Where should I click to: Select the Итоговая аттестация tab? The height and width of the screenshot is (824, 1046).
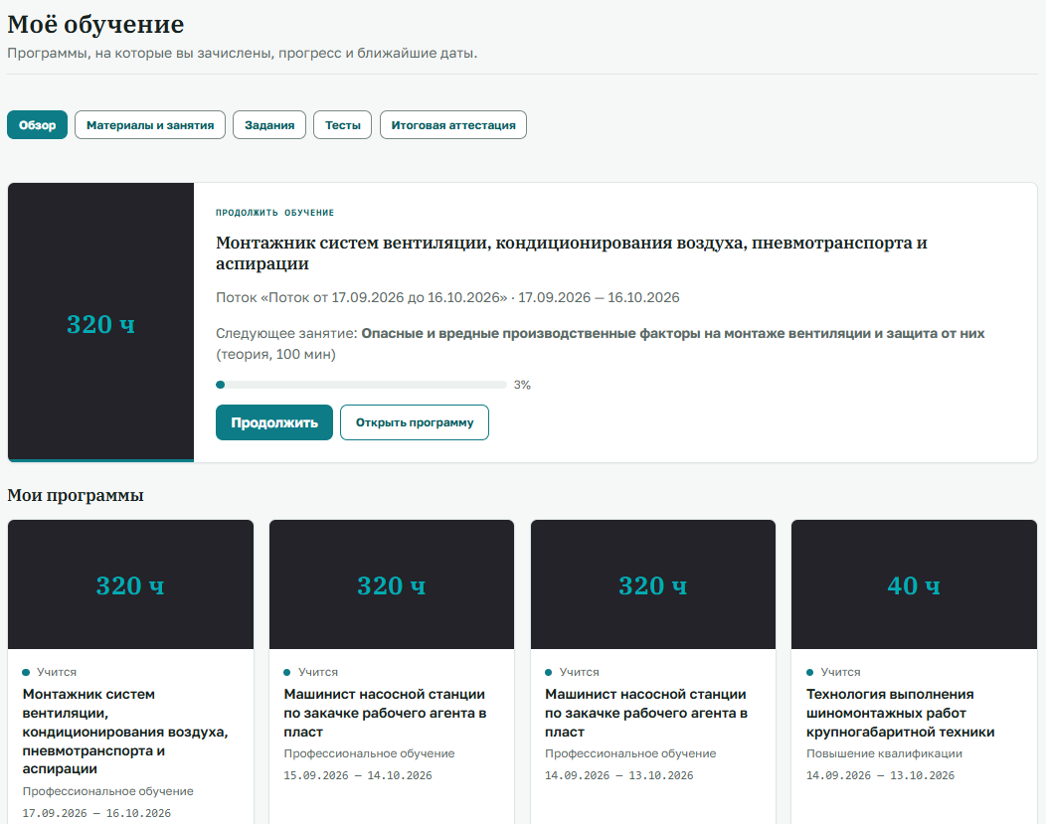[x=453, y=124]
